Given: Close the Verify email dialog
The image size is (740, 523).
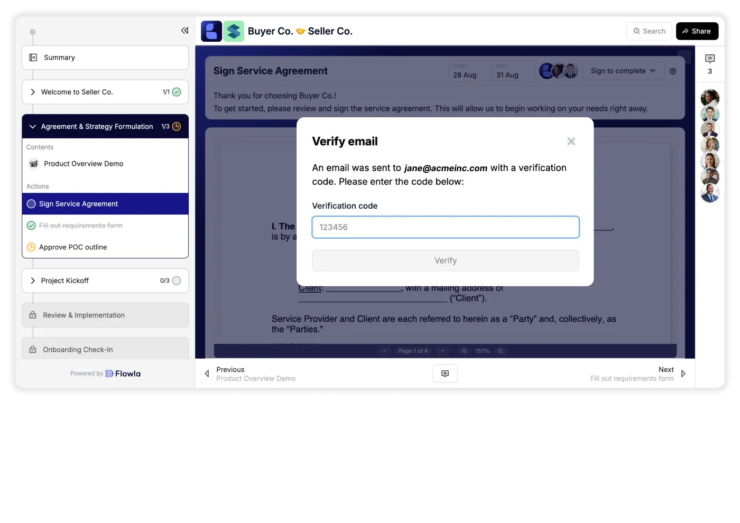Looking at the screenshot, I should click(571, 142).
